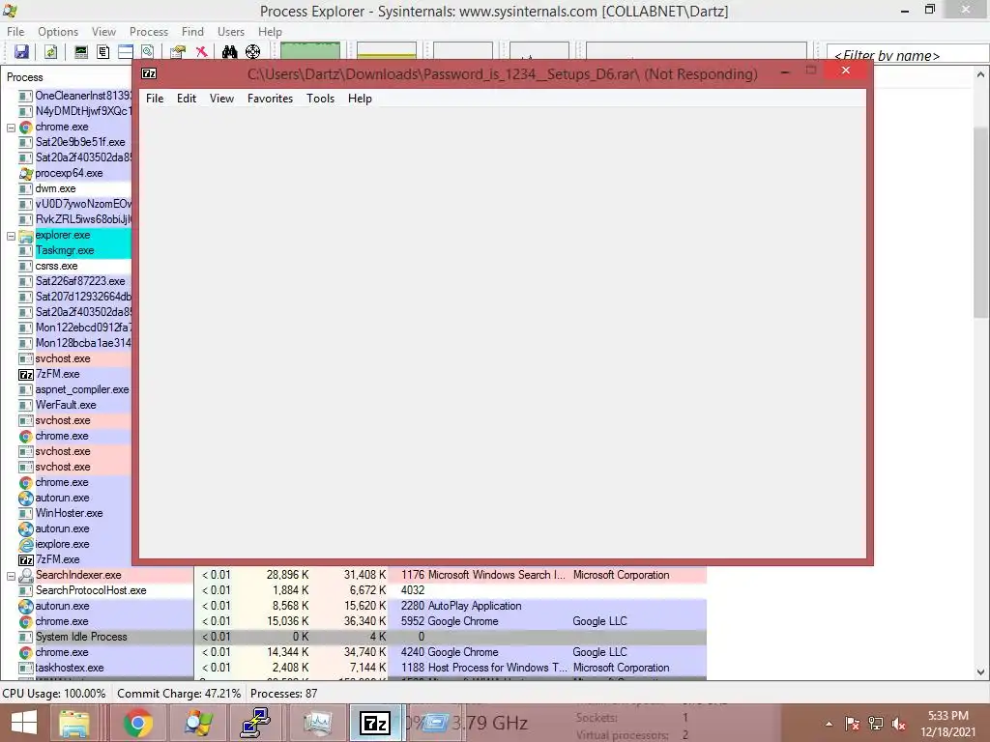Click the DLL/Handle view toolbar icon
The width and height of the screenshot is (990, 742).
click(148, 52)
